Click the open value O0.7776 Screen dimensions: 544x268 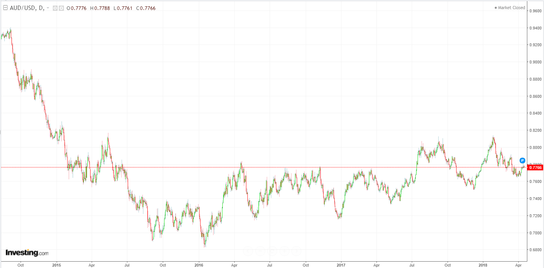coord(77,8)
